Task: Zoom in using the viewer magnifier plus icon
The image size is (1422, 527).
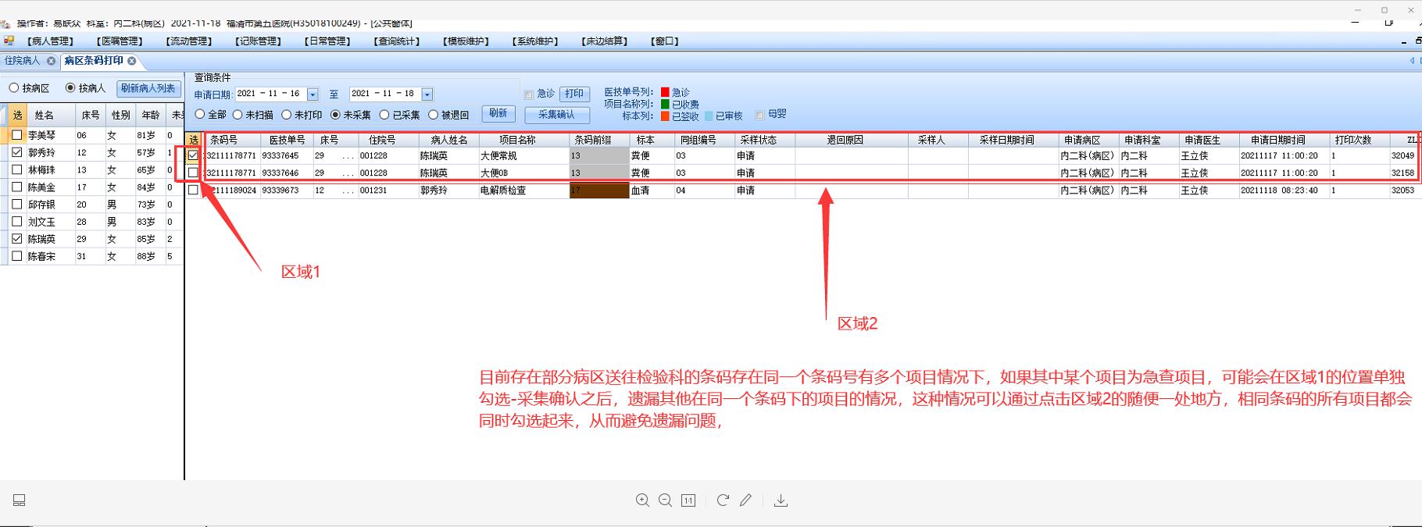Action: [642, 500]
